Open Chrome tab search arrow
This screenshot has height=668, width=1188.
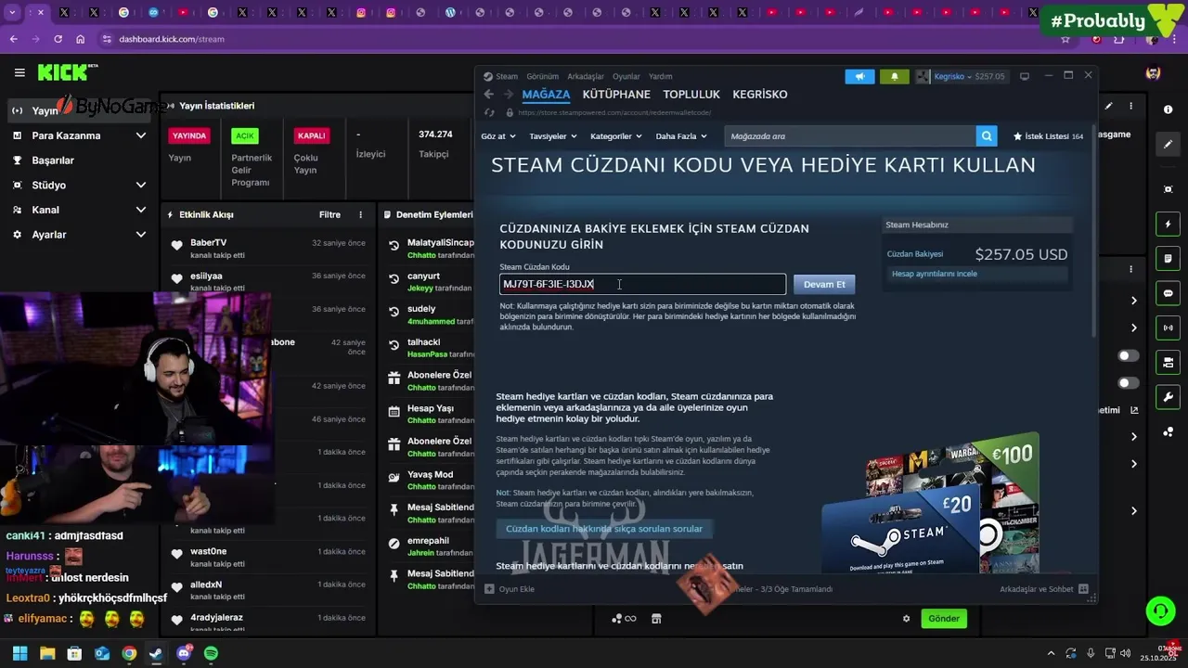click(x=13, y=13)
